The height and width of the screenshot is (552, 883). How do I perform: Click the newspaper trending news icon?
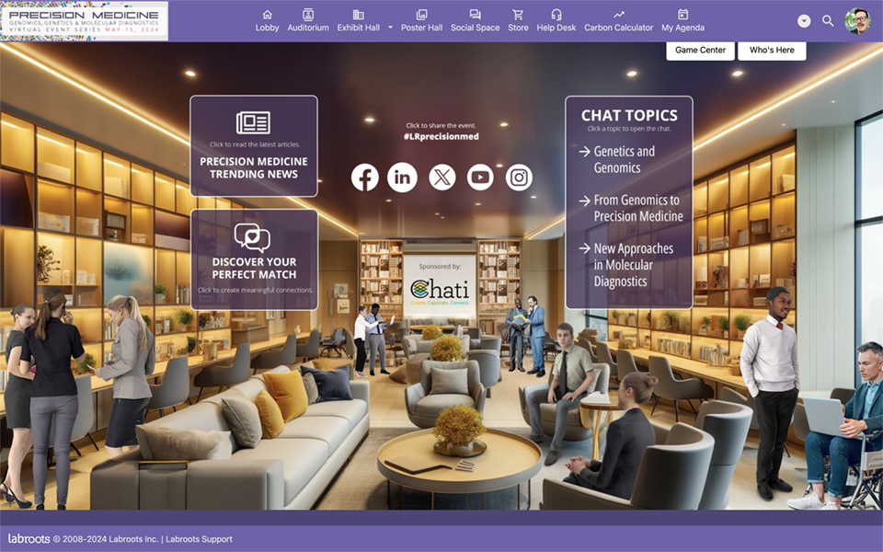pyautogui.click(x=254, y=122)
